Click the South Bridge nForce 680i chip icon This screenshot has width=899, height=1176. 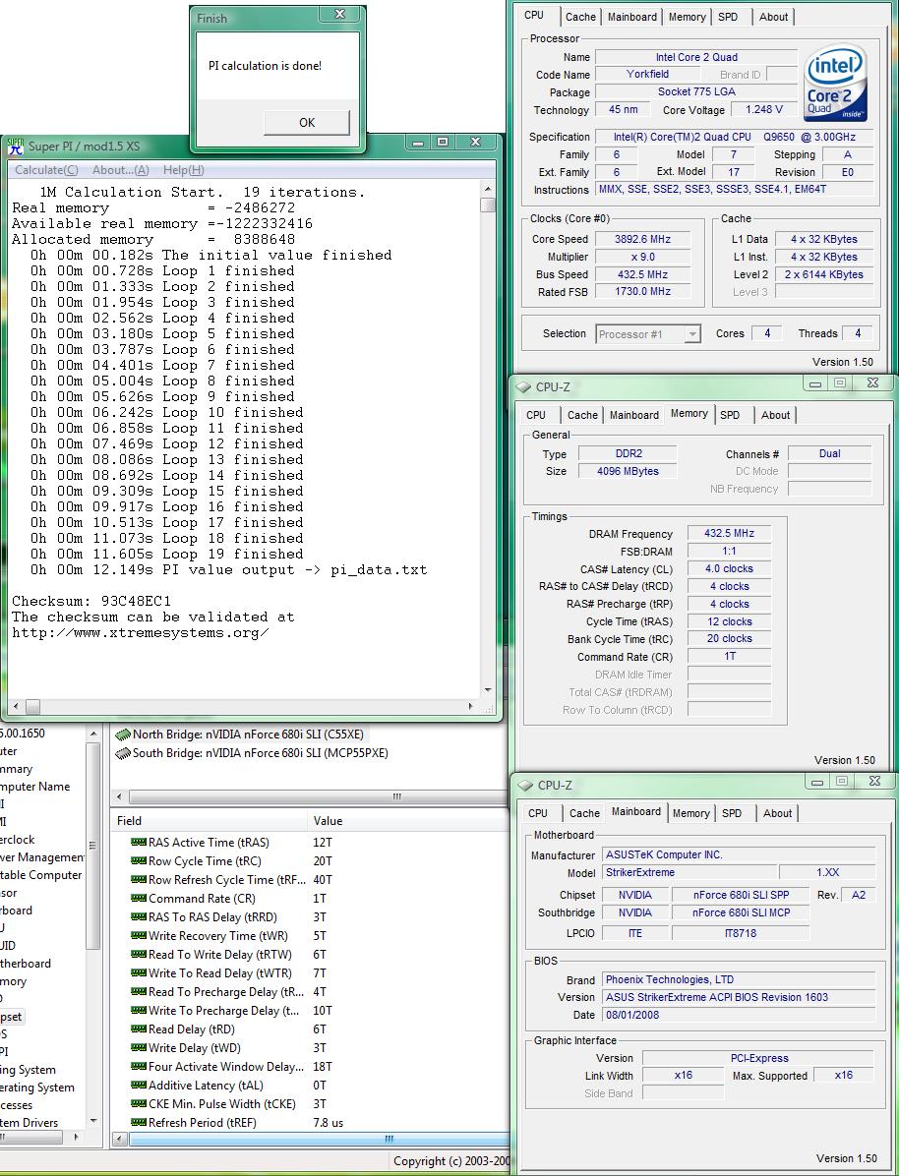tap(122, 753)
